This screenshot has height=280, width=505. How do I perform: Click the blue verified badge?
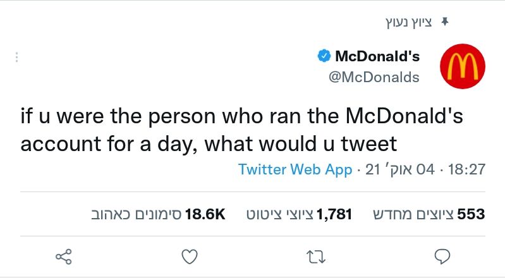(323, 57)
